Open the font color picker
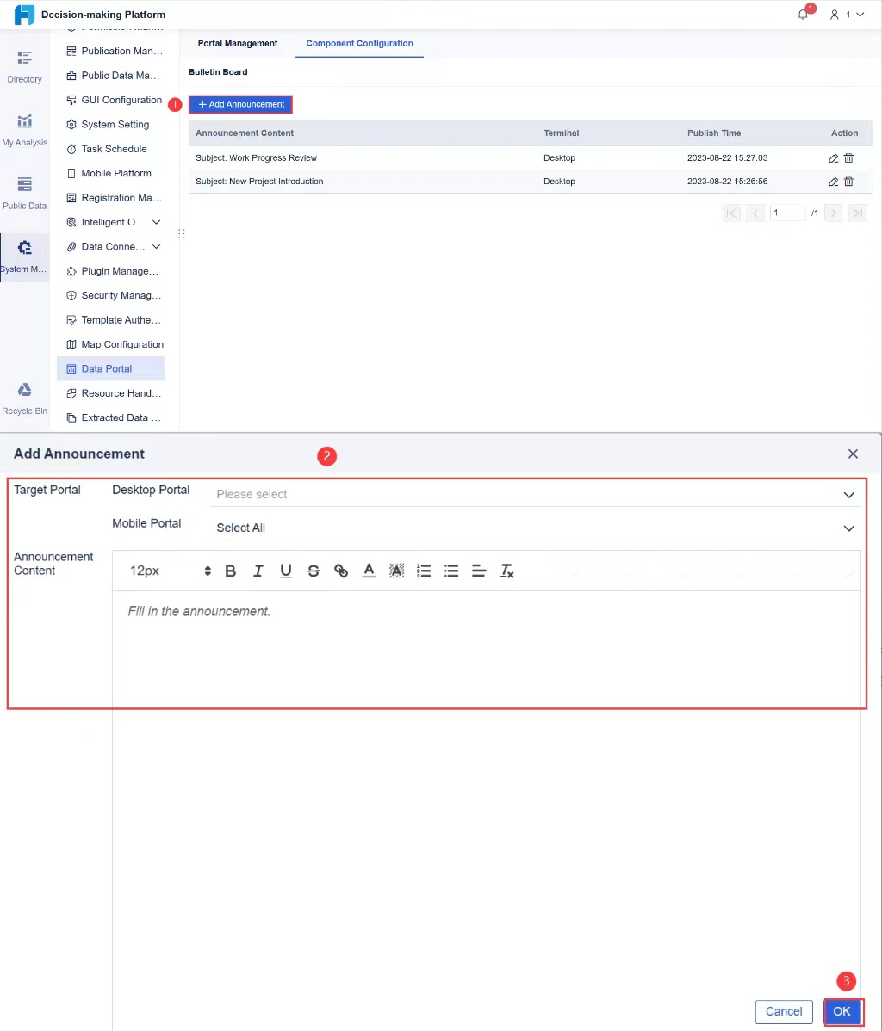Image resolution: width=882 pixels, height=1031 pixels. click(369, 571)
